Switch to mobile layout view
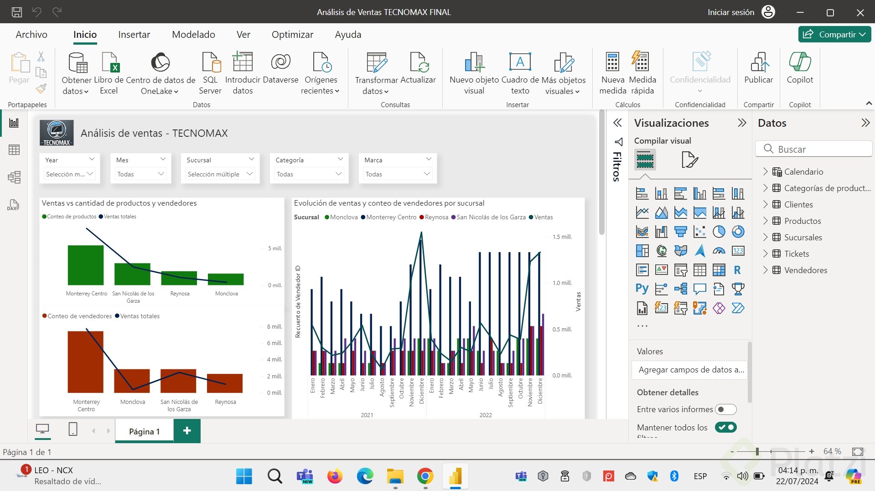Viewport: 875px width, 491px height. click(x=73, y=429)
